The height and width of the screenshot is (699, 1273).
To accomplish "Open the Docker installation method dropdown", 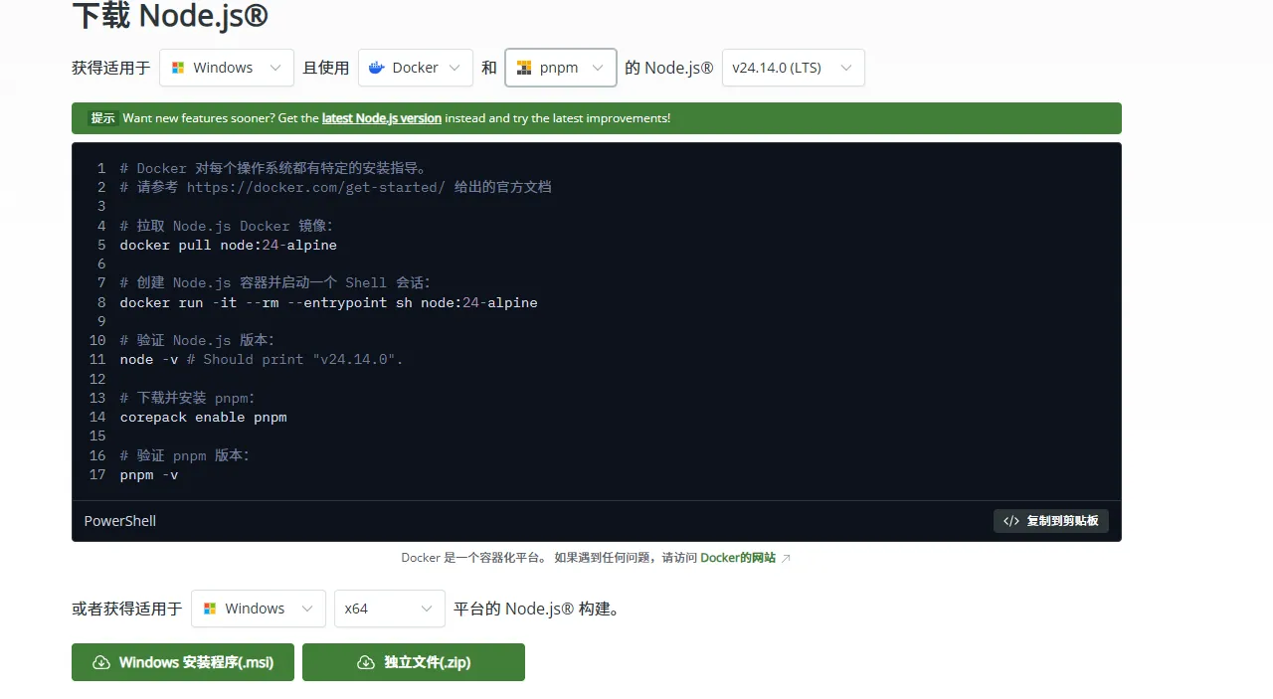I will pos(415,67).
